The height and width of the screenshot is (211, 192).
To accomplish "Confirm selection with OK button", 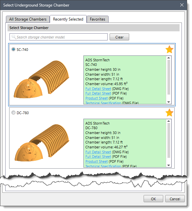I will (153, 199).
